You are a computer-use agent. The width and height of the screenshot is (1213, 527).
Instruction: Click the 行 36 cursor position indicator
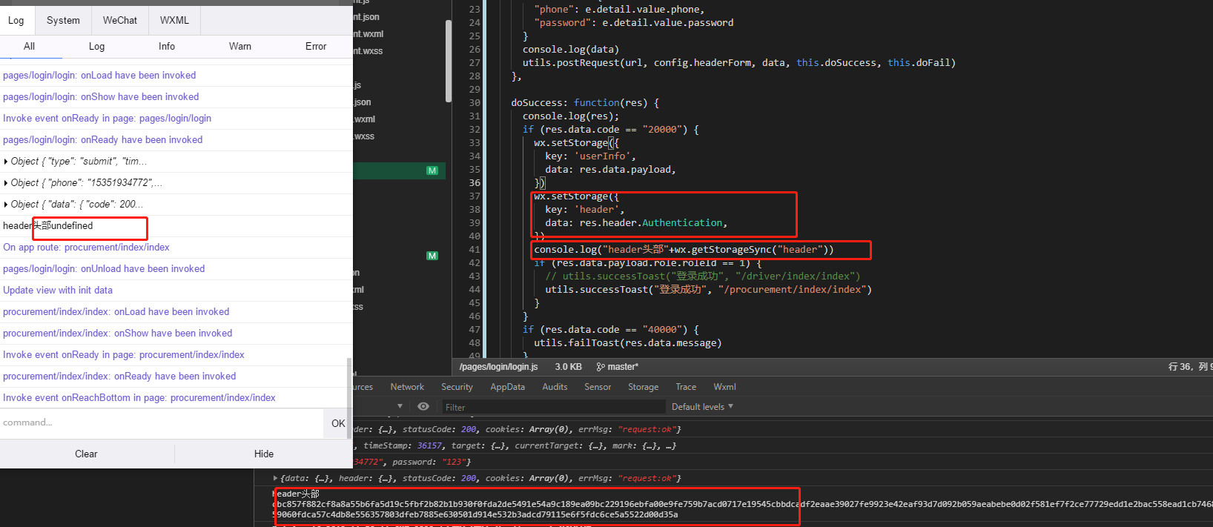point(1181,367)
